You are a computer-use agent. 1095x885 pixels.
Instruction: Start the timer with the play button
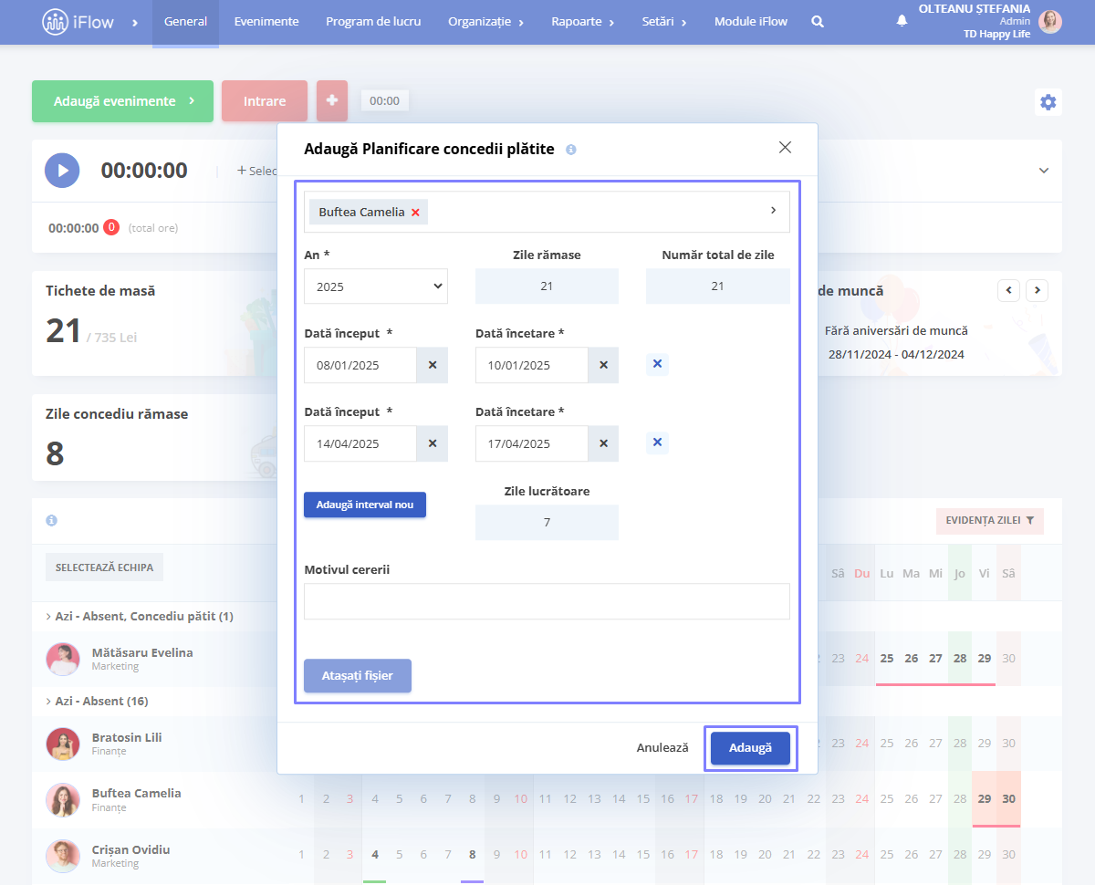(62, 171)
